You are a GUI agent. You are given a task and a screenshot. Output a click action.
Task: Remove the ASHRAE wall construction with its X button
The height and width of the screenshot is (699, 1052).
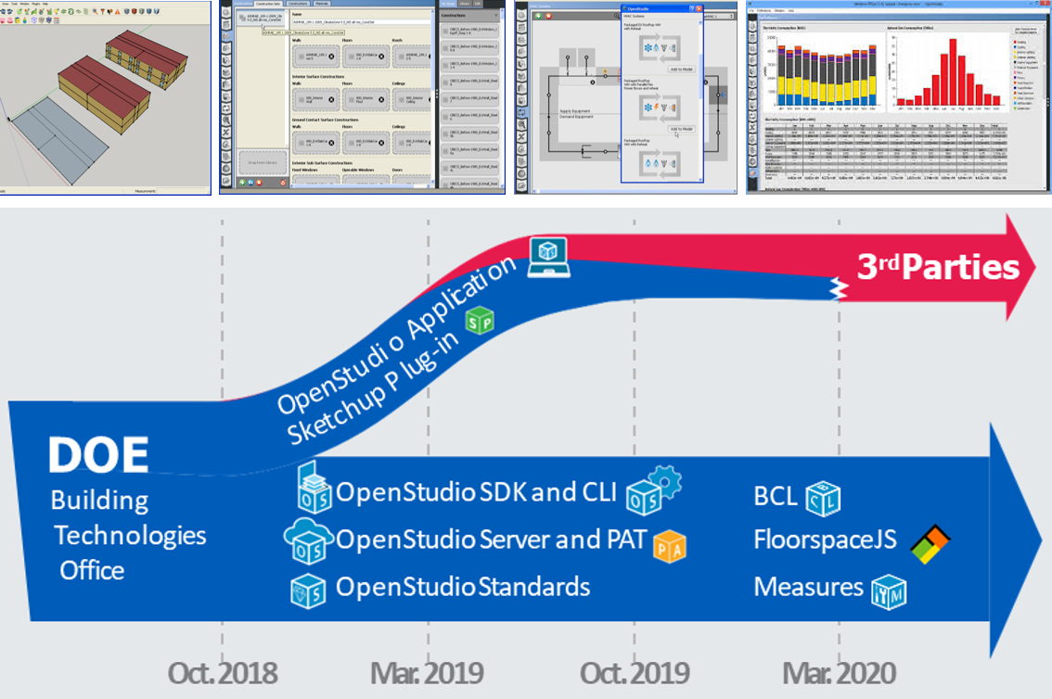pos(330,57)
